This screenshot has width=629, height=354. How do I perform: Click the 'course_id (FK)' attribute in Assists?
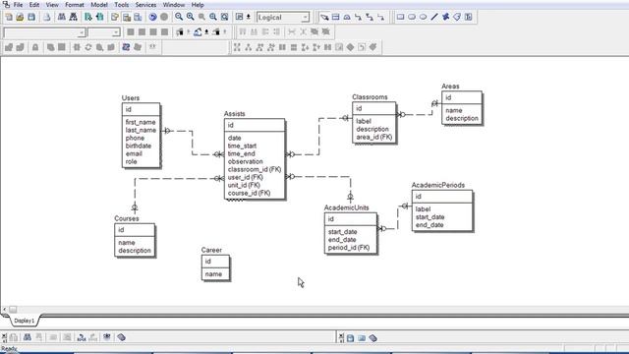click(249, 193)
